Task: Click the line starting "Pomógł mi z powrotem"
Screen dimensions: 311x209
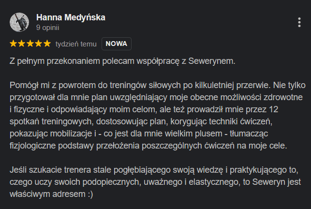Action: pos(155,85)
